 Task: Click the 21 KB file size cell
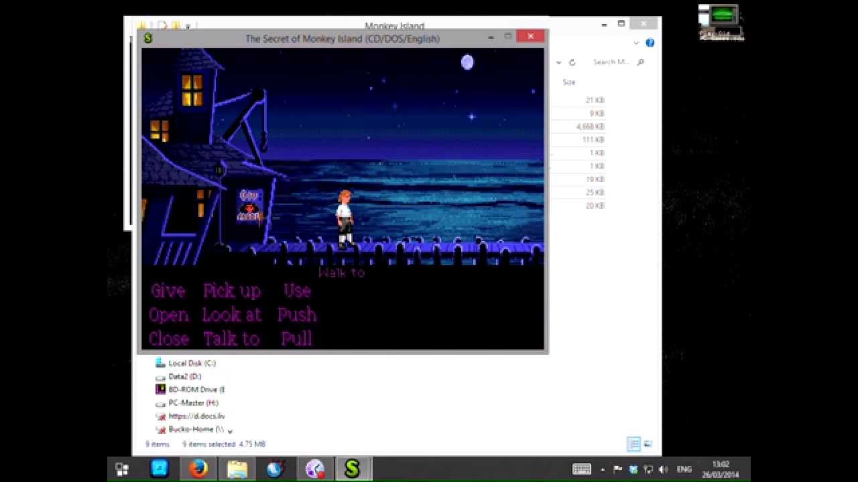coord(595,100)
